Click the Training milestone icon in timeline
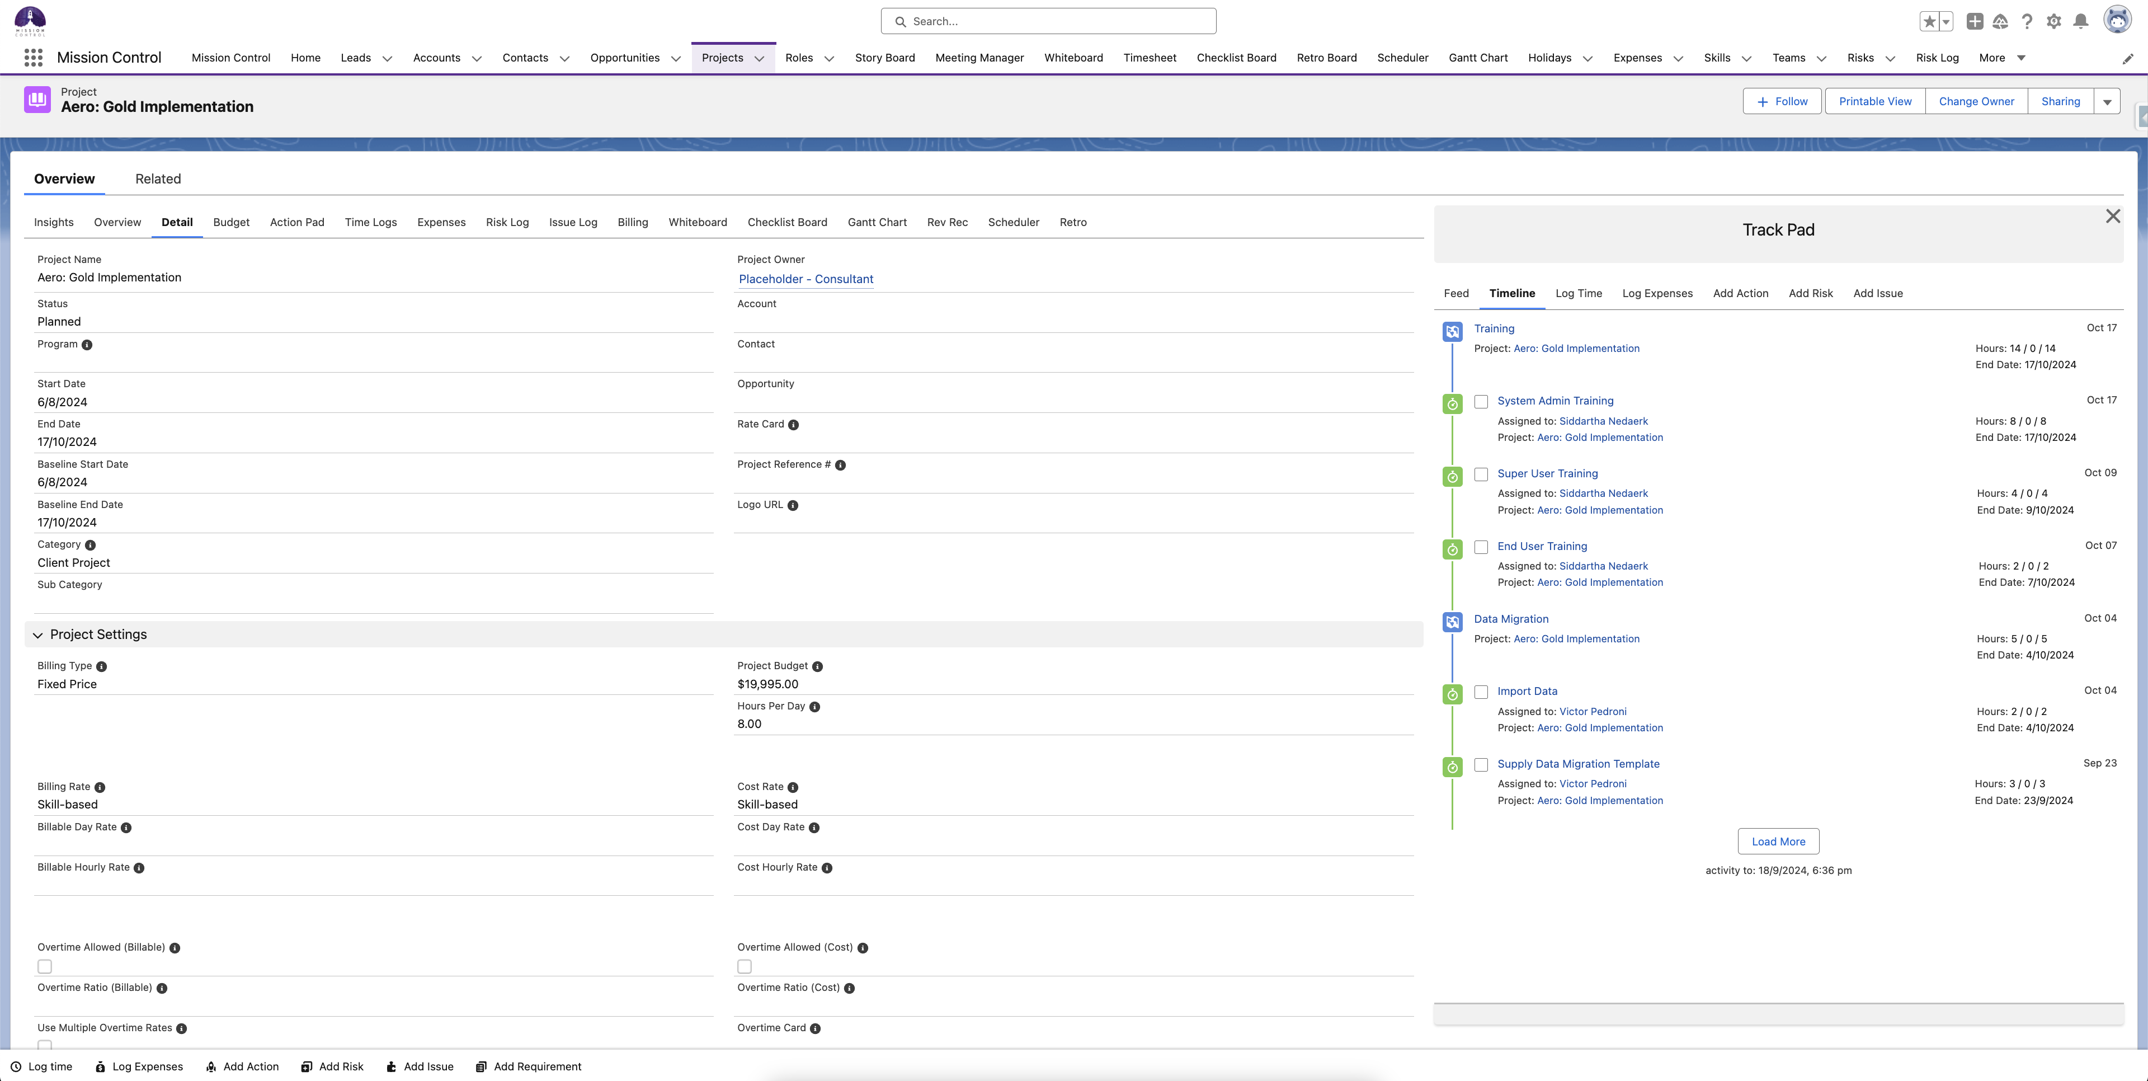 (x=1452, y=331)
